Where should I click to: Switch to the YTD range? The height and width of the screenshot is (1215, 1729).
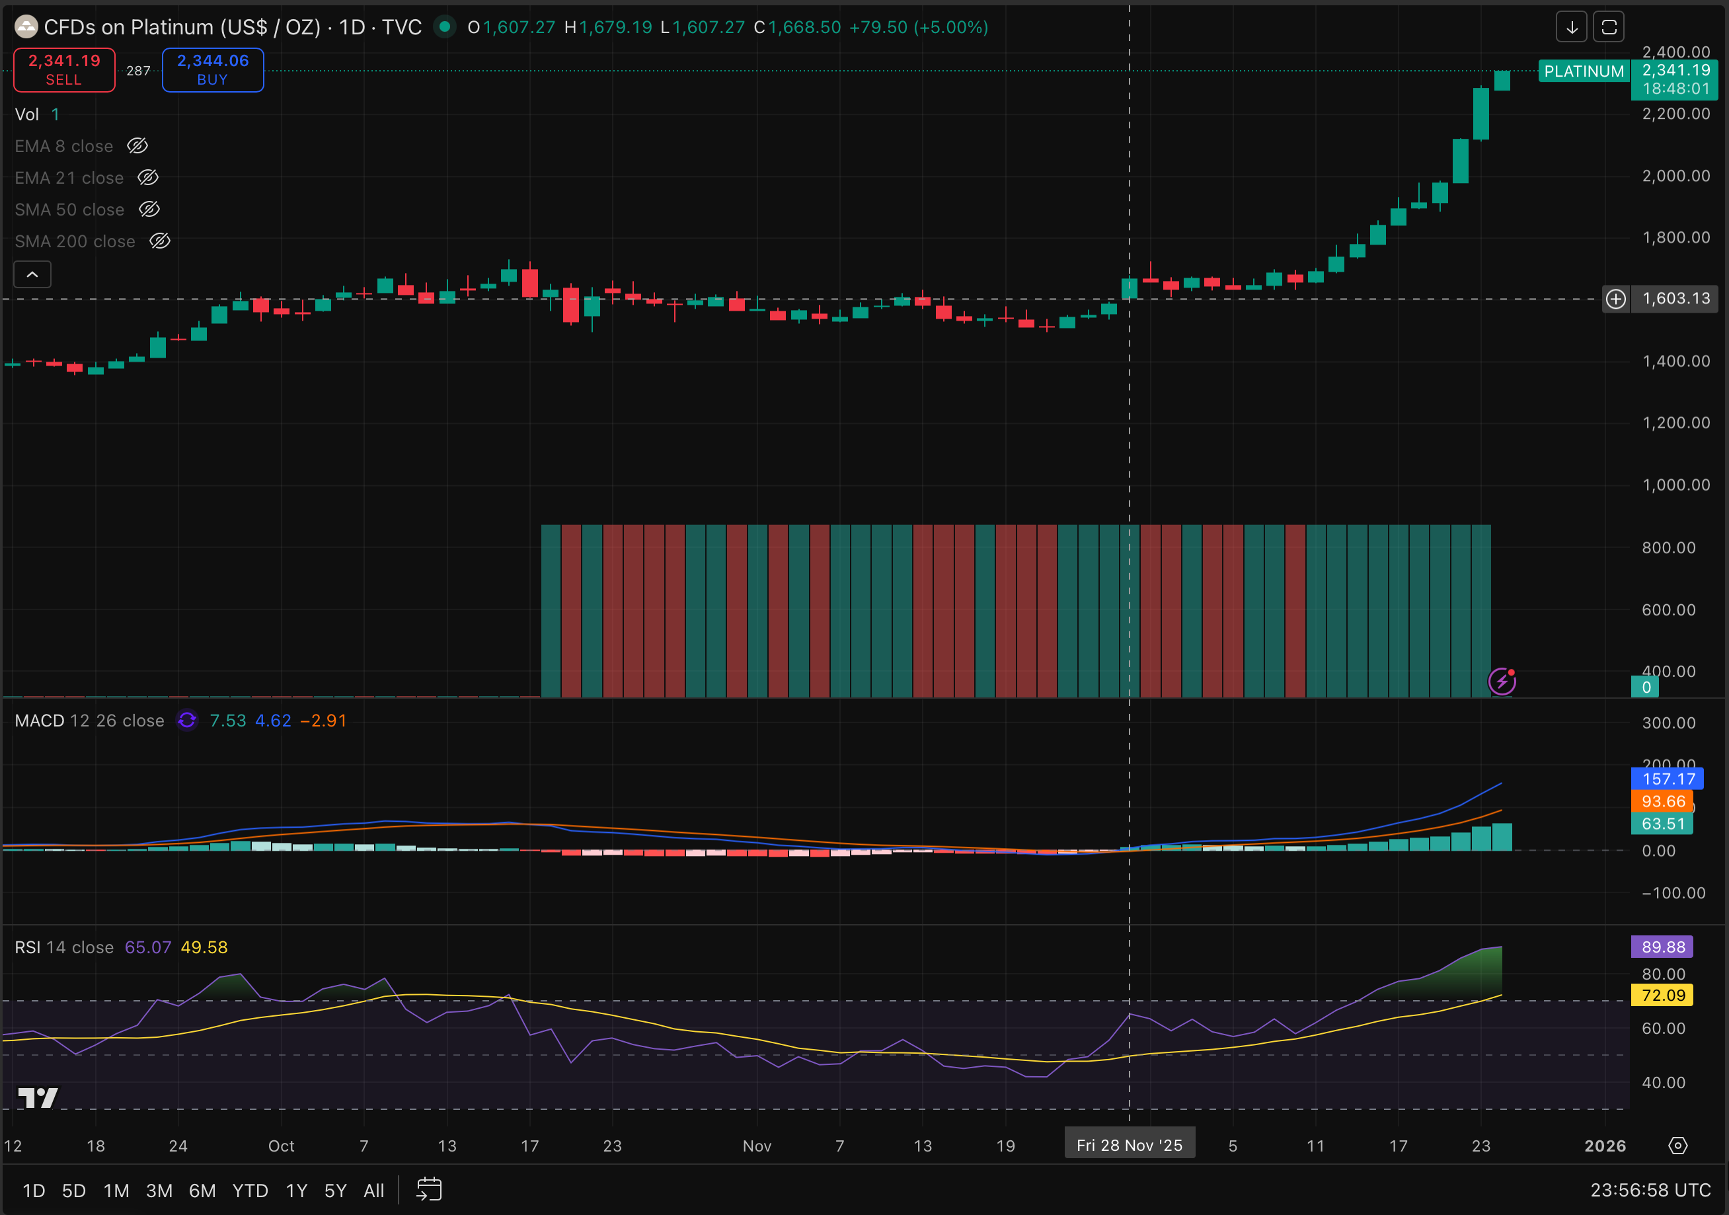[x=250, y=1190]
